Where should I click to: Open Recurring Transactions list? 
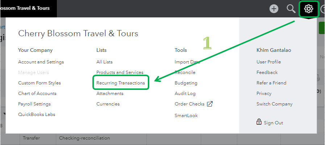tap(121, 83)
